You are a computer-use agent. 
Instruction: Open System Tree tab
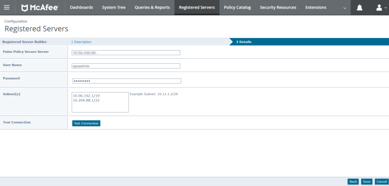114,8
